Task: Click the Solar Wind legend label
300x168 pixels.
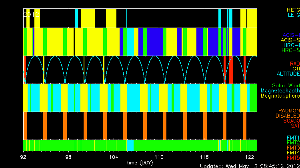Action: 286,86
